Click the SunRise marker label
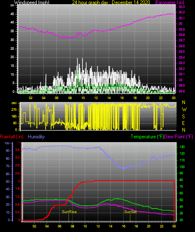Image resolution: width=195 pixels, height=232 pixels. click(69, 212)
